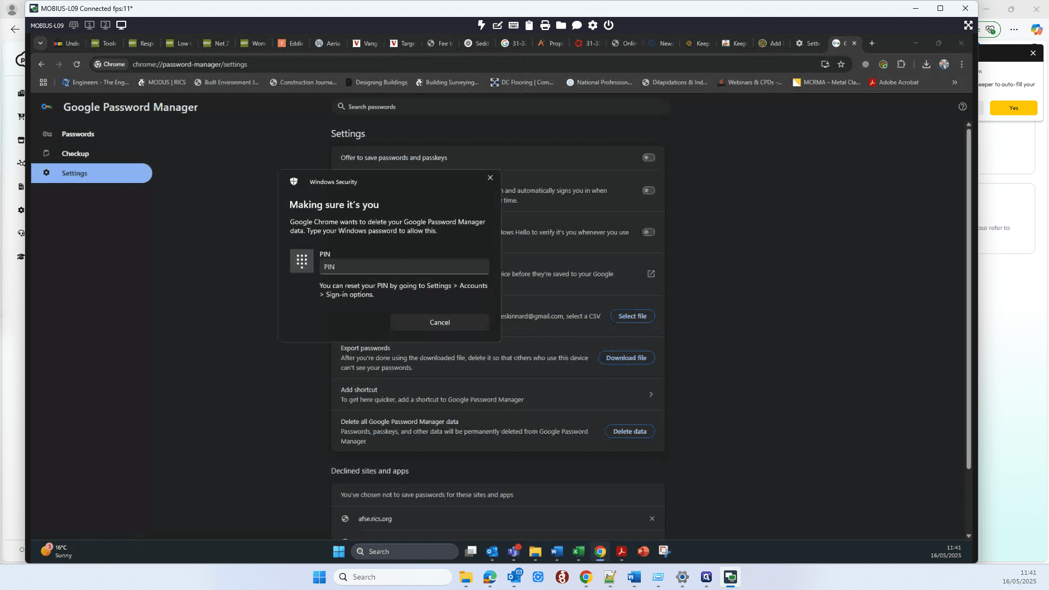This screenshot has height=590, width=1049.
Task: Bookmark this page with the star icon
Action: [841, 64]
